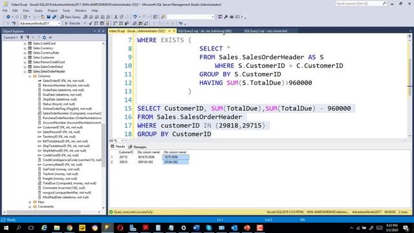The image size is (414, 233).
Task: Expand the Constraints folder node
Action: (30, 207)
